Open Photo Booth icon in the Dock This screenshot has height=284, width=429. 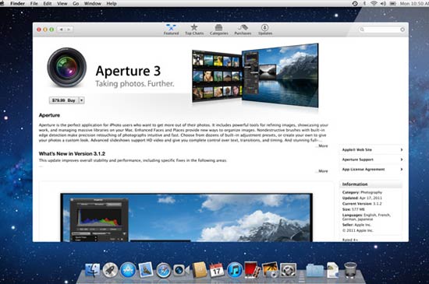(x=252, y=270)
